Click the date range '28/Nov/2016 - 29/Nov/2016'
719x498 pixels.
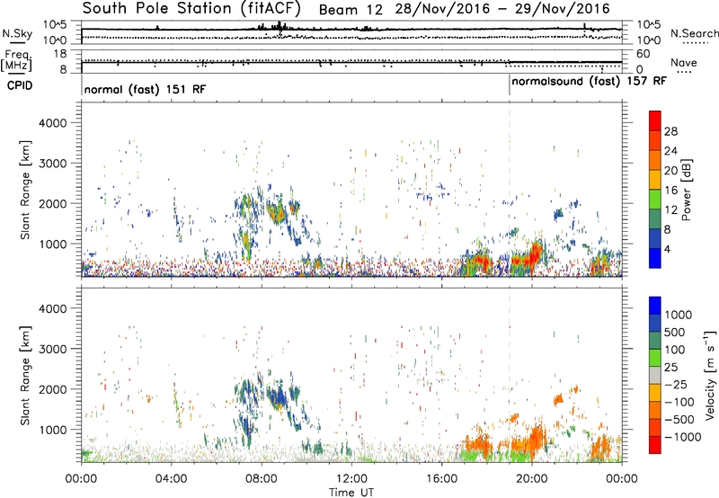click(x=502, y=9)
